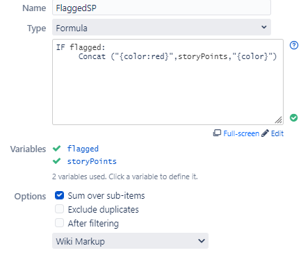The width and height of the screenshot is (301, 255).
Task: Open the Type dropdown showing Formula
Action: [161, 27]
